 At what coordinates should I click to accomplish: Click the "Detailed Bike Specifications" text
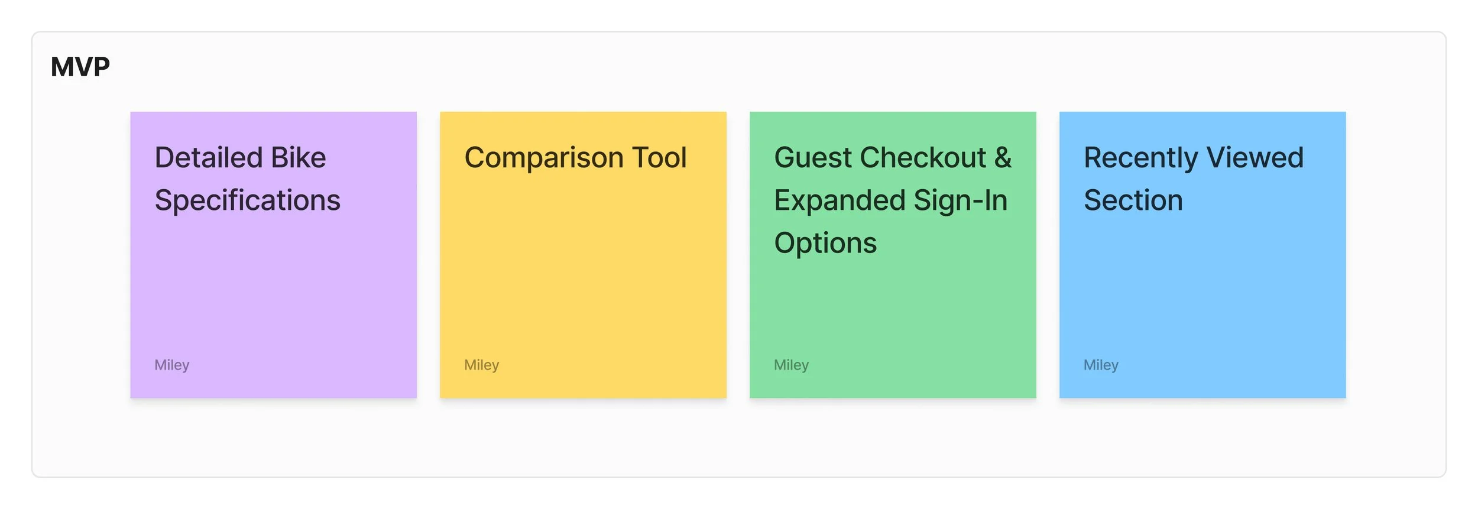247,179
